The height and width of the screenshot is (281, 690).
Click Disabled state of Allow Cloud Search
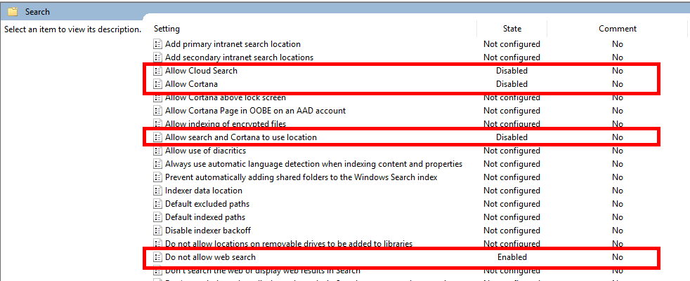coord(512,71)
